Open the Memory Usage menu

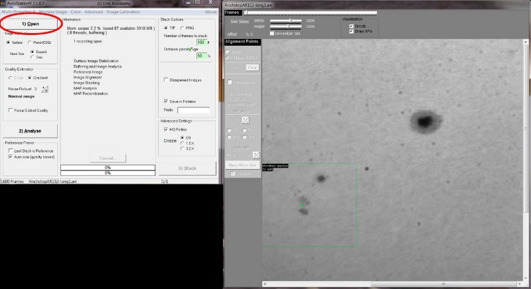coord(50,12)
